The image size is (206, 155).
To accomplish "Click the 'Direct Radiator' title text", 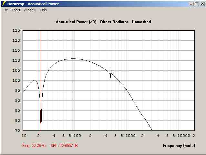I will [114, 22].
